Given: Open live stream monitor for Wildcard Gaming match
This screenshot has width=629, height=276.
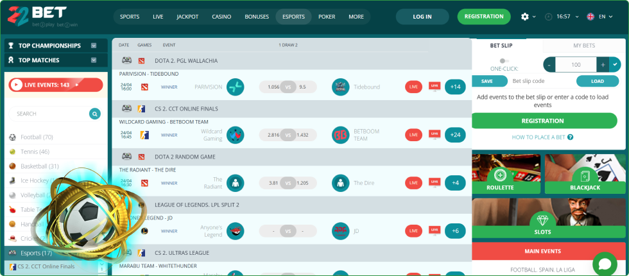Looking at the screenshot, I should (x=434, y=134).
